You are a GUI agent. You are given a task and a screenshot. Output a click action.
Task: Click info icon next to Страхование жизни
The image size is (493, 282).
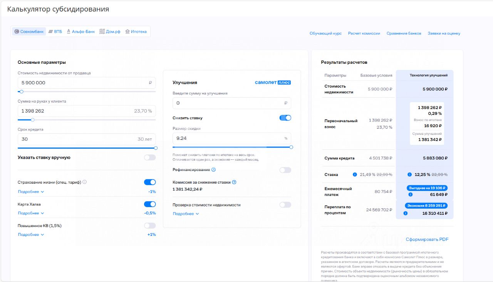(x=85, y=182)
